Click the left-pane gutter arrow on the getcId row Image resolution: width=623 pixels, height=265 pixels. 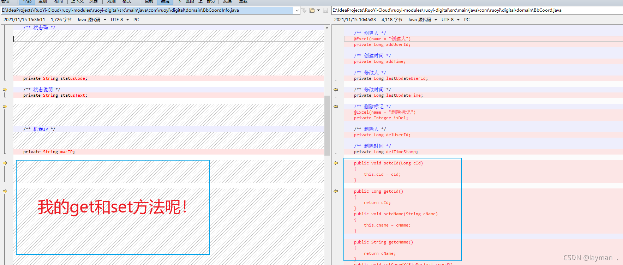click(x=5, y=191)
